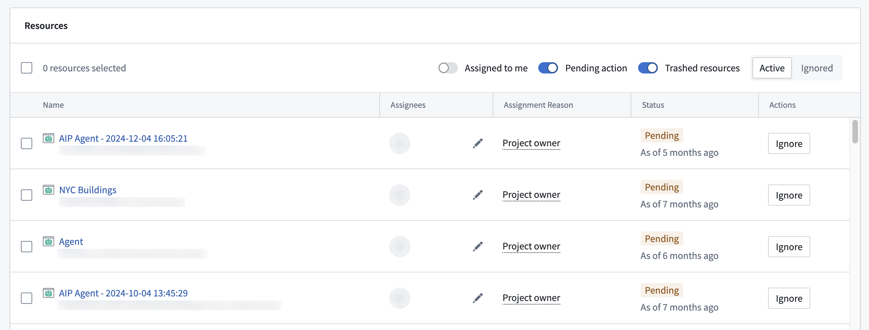Check the select-all resources checkbox
The image size is (869, 330).
tap(27, 68)
